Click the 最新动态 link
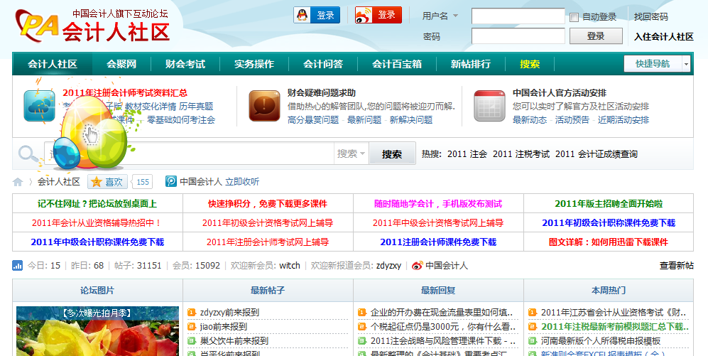708x356 pixels. [530, 119]
